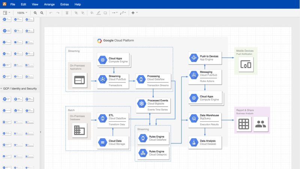Open the waypoints style dropdown
The image size is (300, 169).
[123, 13]
